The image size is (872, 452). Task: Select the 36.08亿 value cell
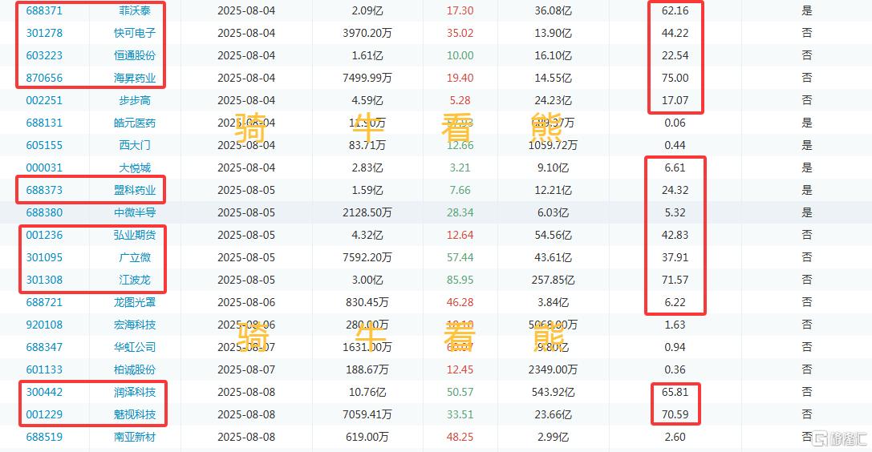click(553, 10)
